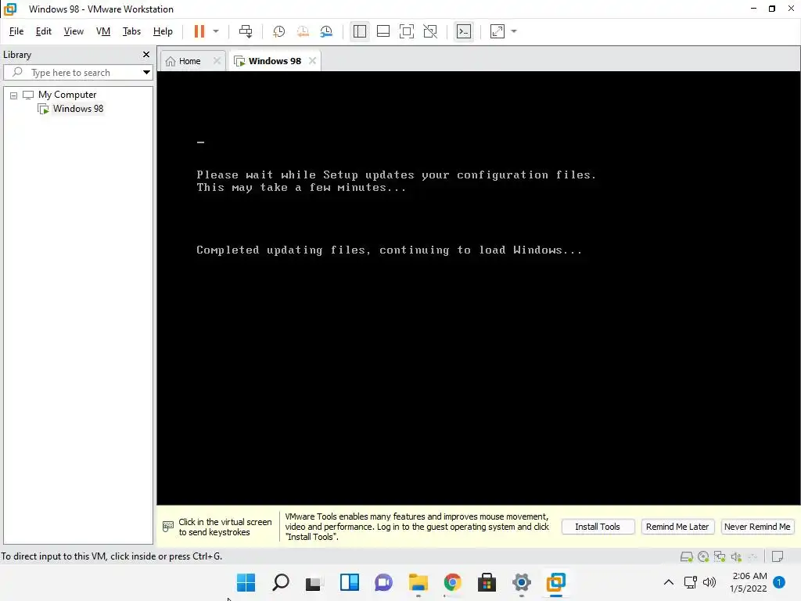Open the Snapshot Manager icon
This screenshot has width=801, height=601.
[x=326, y=31]
